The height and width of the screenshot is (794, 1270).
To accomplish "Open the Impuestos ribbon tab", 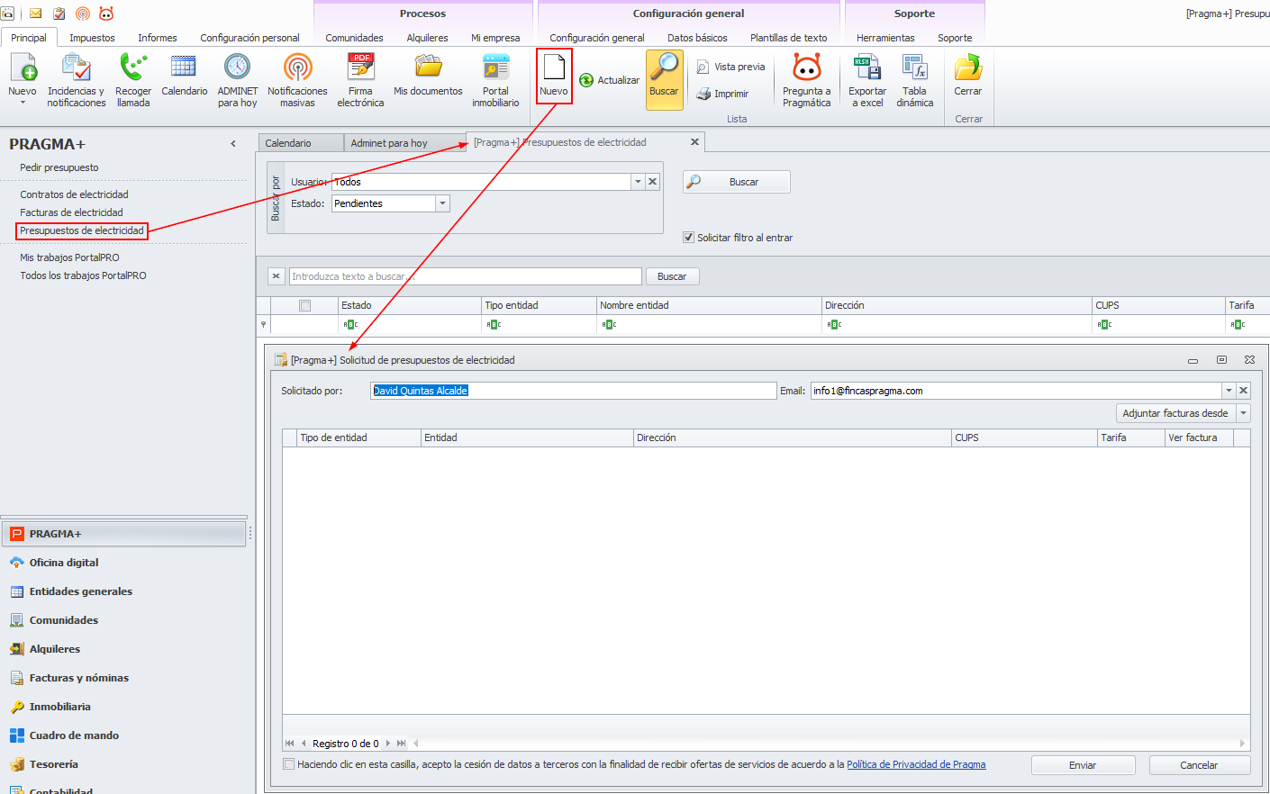I will (x=92, y=38).
